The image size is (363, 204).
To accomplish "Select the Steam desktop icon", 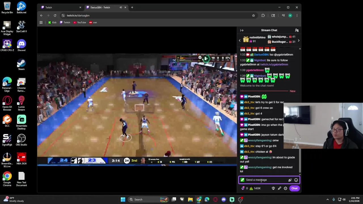I will coord(21,65).
